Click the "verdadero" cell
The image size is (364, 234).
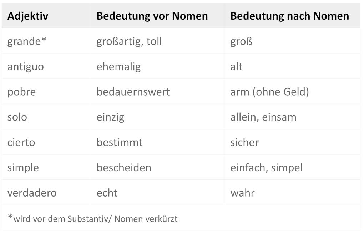32,193
